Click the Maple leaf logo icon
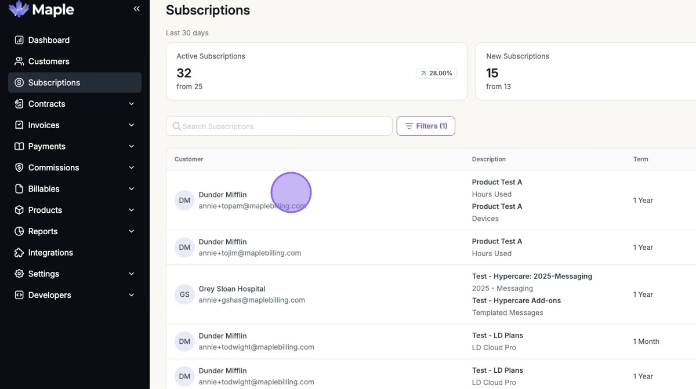This screenshot has height=389, width=696. click(x=19, y=9)
